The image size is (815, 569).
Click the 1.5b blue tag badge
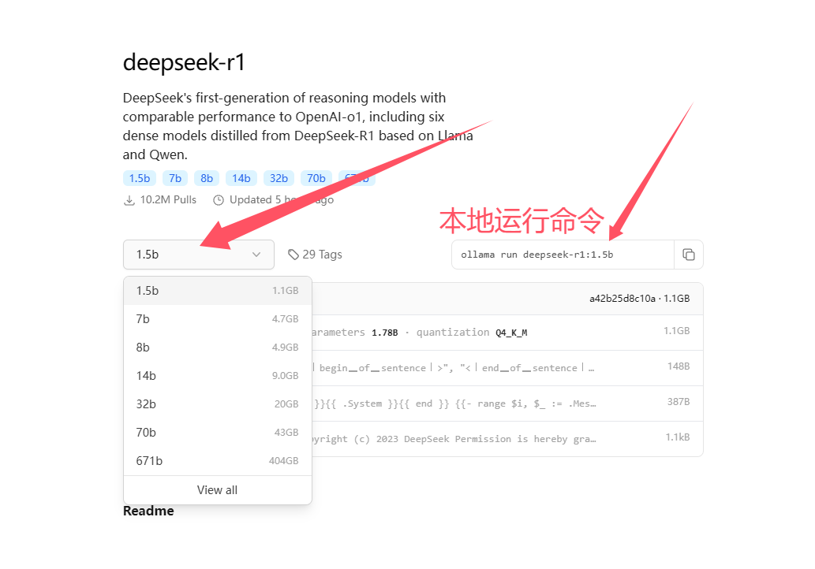[140, 178]
